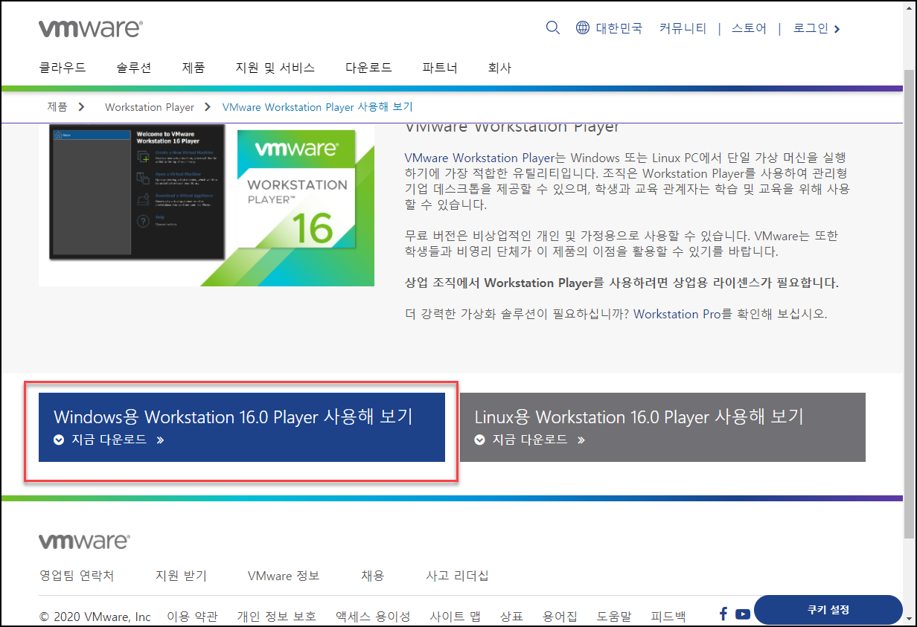Open the 상표 link
Image resolution: width=917 pixels, height=627 pixels.
pyautogui.click(x=511, y=616)
